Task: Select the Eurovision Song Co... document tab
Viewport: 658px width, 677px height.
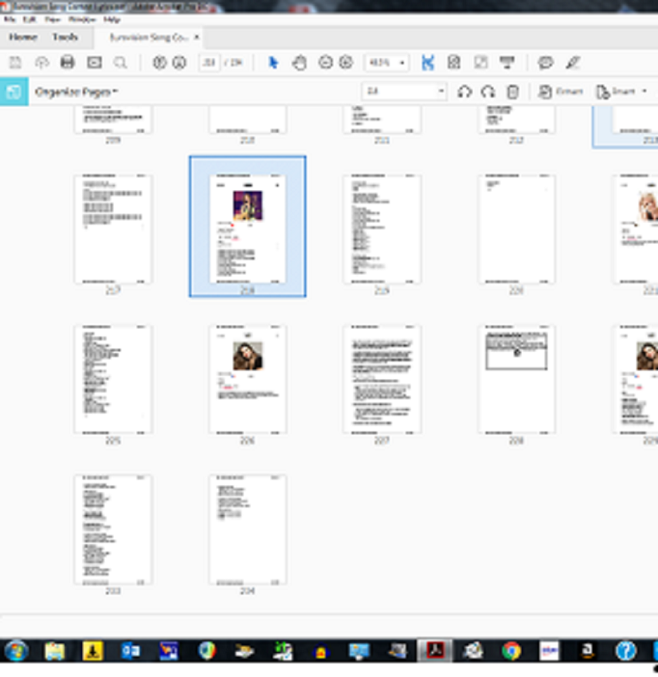Action: pyautogui.click(x=149, y=38)
